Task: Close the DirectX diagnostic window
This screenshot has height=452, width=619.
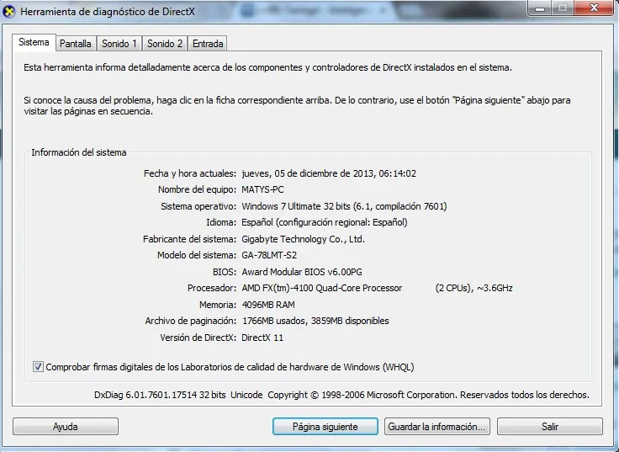Action: pos(594,7)
